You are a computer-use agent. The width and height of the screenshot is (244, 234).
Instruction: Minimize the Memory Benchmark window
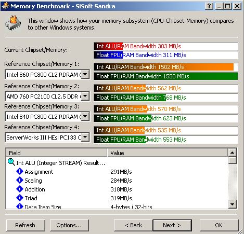(219, 6)
